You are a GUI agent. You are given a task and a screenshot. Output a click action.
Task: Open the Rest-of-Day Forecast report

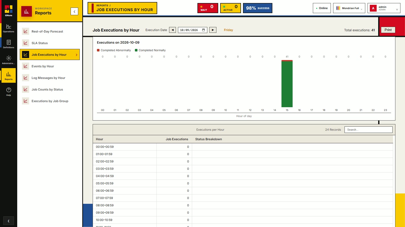50,32
